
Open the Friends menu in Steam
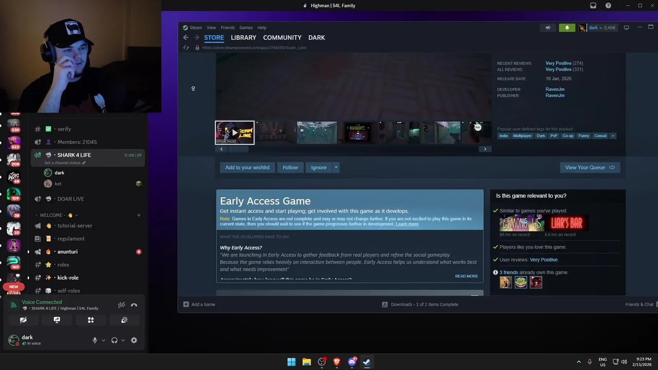pyautogui.click(x=228, y=28)
